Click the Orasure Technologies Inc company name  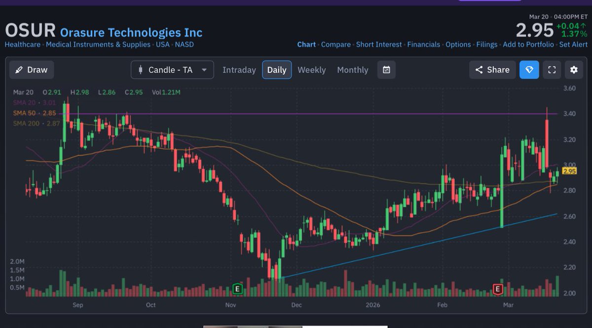pos(131,33)
